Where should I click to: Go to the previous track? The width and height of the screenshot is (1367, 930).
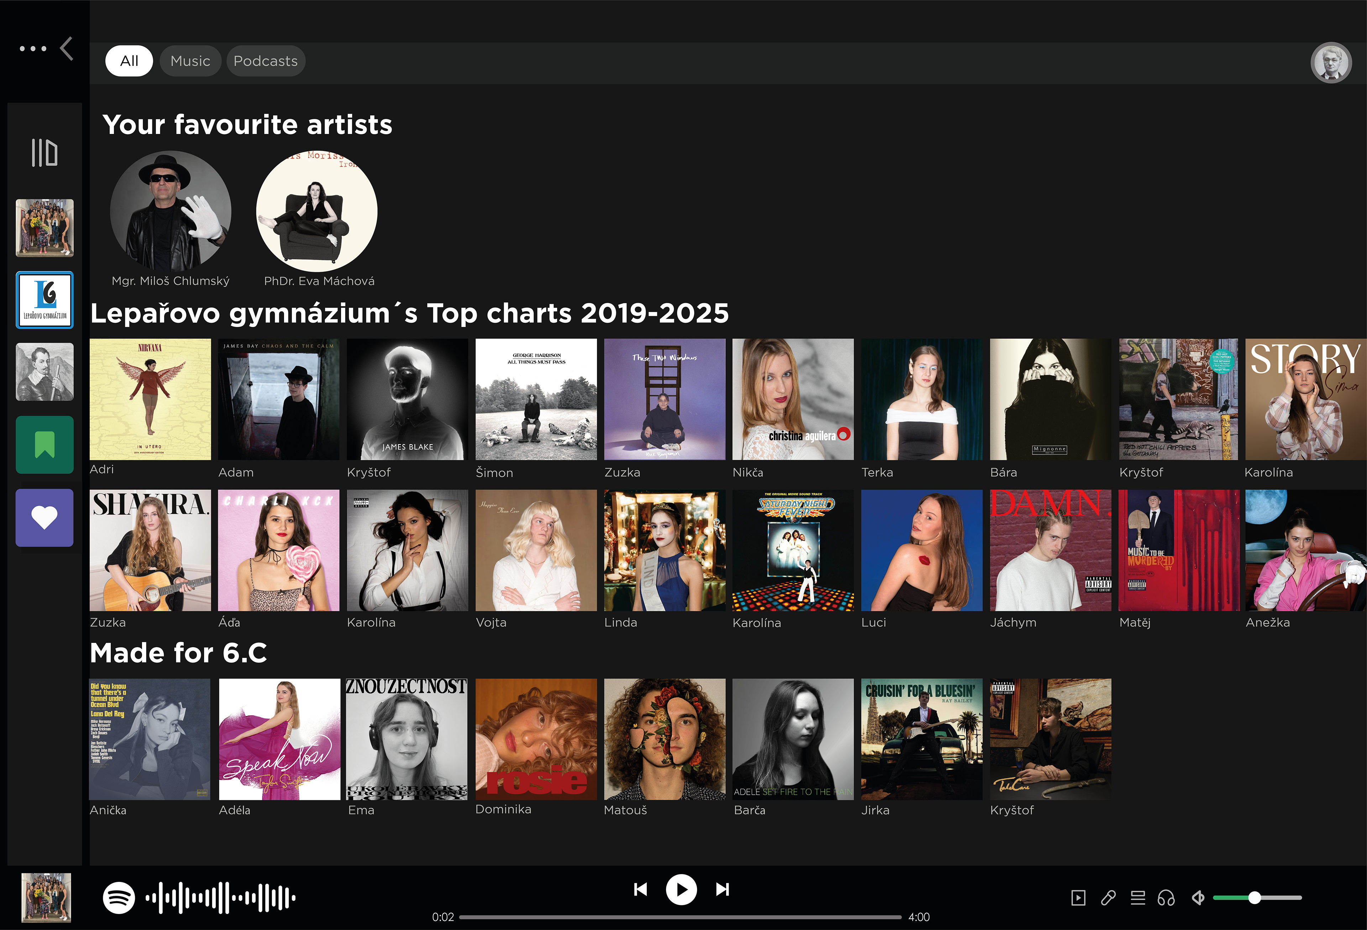(x=640, y=889)
